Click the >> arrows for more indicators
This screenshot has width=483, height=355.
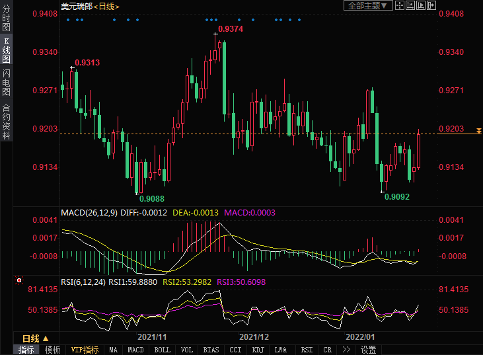coord(345,350)
